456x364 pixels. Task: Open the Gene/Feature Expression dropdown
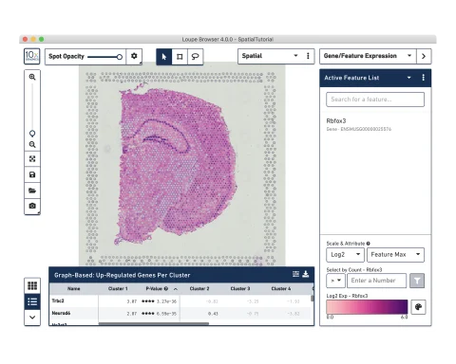point(368,56)
